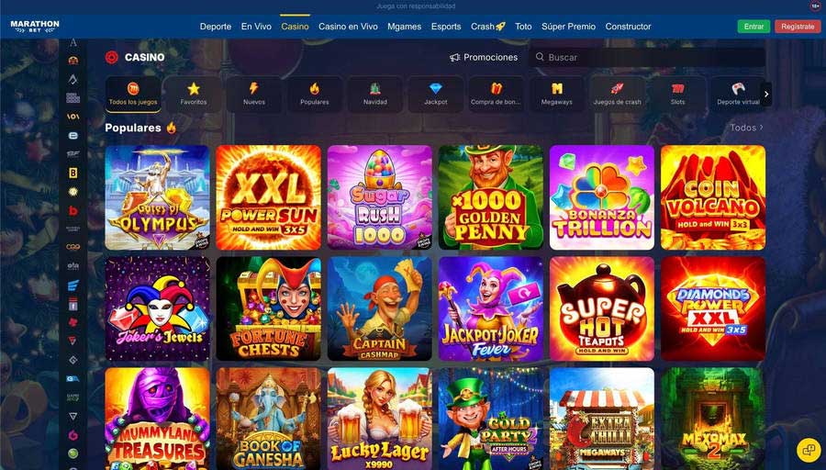
Task: Expand more categories with right arrow
Action: (x=766, y=95)
